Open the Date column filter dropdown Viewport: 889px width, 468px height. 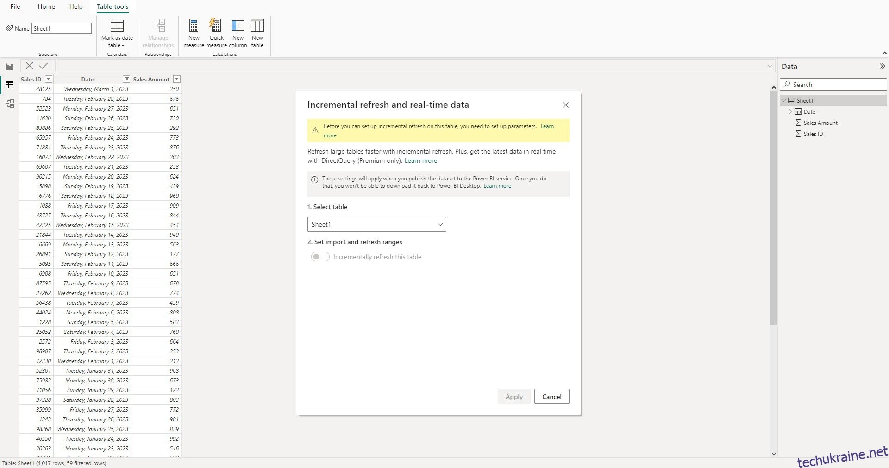[x=126, y=79]
